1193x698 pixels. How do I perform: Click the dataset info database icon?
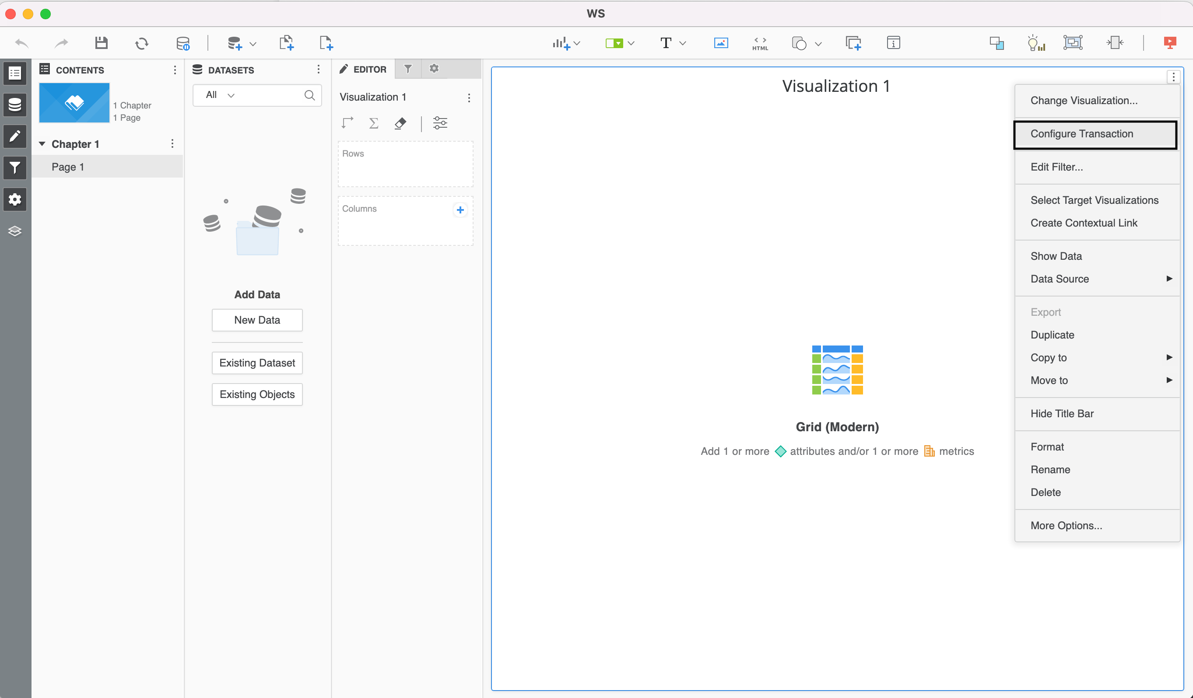pyautogui.click(x=183, y=43)
